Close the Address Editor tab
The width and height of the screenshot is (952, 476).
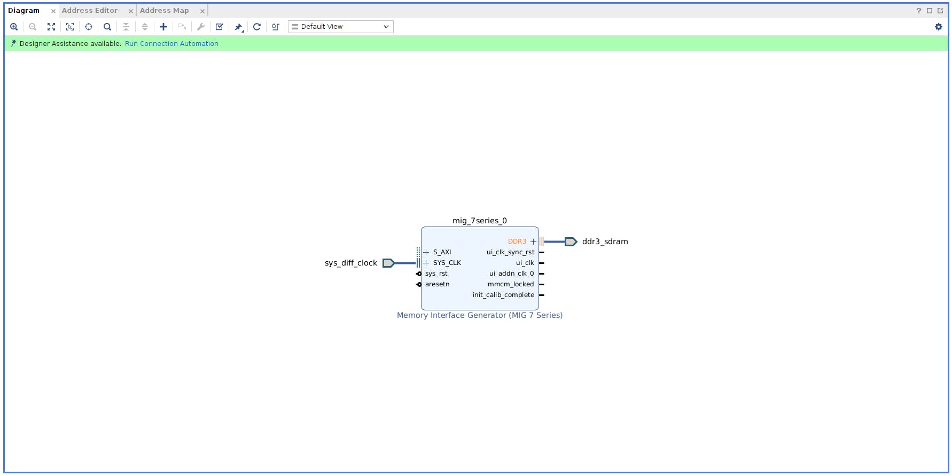point(131,11)
